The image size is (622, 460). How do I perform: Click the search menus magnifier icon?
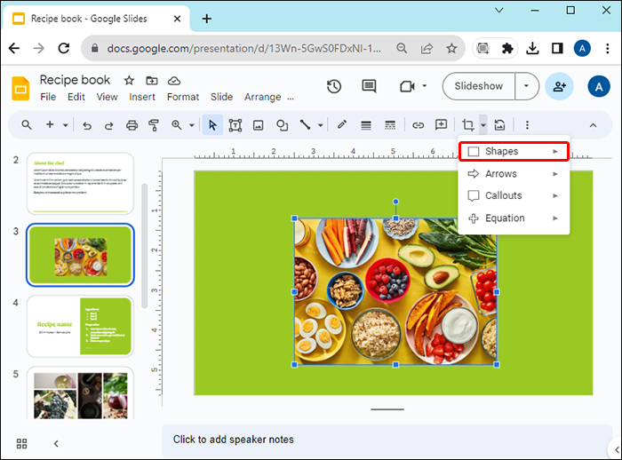pyautogui.click(x=26, y=125)
